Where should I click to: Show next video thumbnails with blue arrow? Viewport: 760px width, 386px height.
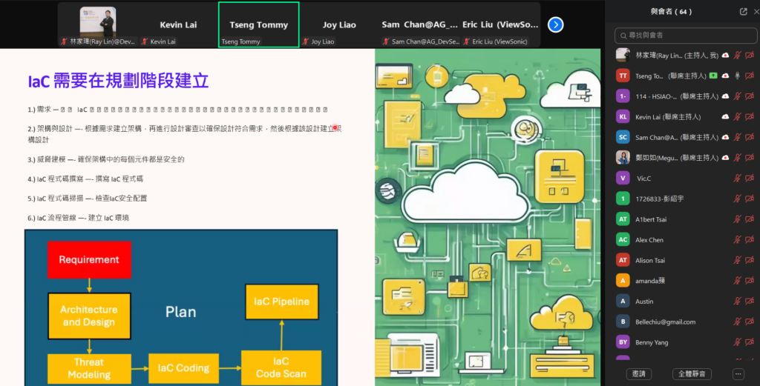pos(556,24)
